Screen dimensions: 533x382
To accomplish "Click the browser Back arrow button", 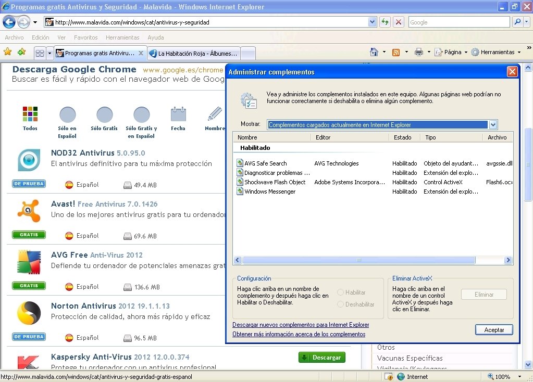I will click(x=9, y=22).
